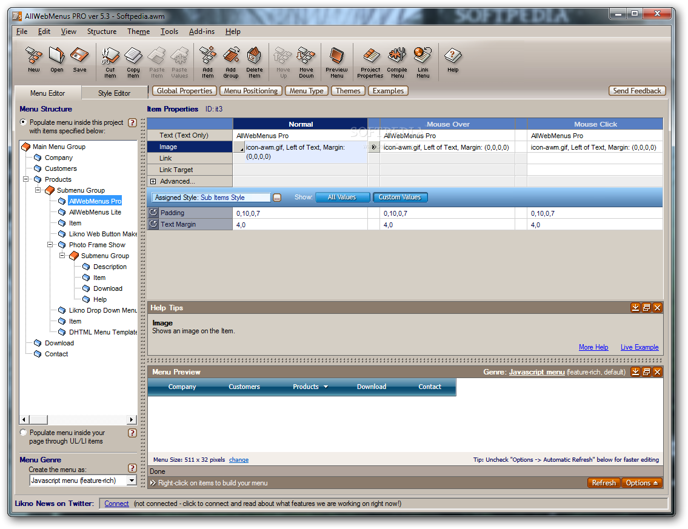Screen dimensions: 688x529
Task: Open the File menu
Action: (21, 32)
